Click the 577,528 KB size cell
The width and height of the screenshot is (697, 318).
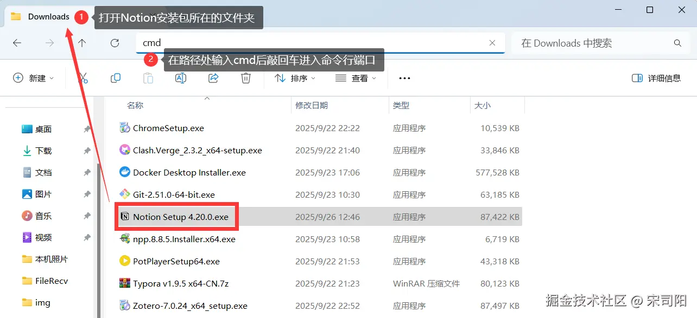pos(497,172)
